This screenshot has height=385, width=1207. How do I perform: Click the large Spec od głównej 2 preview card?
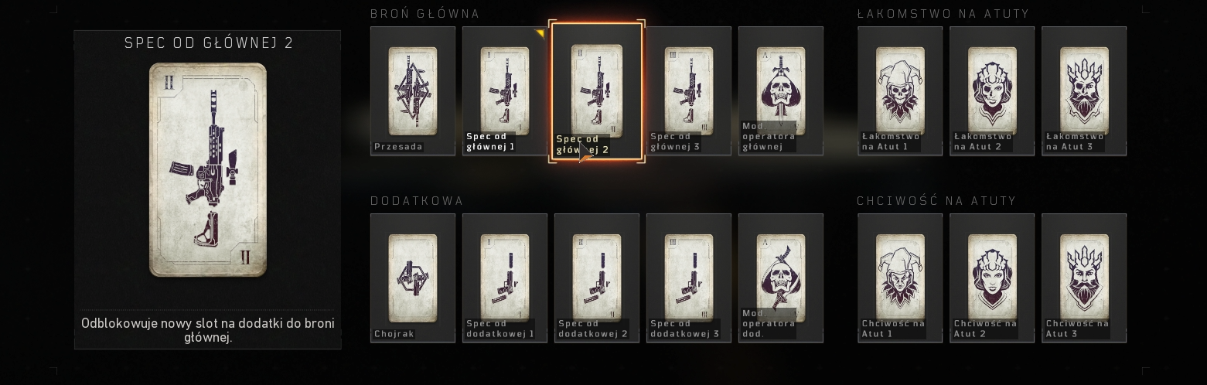[x=208, y=170]
